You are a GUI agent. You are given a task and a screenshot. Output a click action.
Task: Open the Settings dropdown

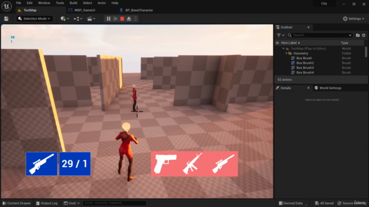tap(353, 19)
